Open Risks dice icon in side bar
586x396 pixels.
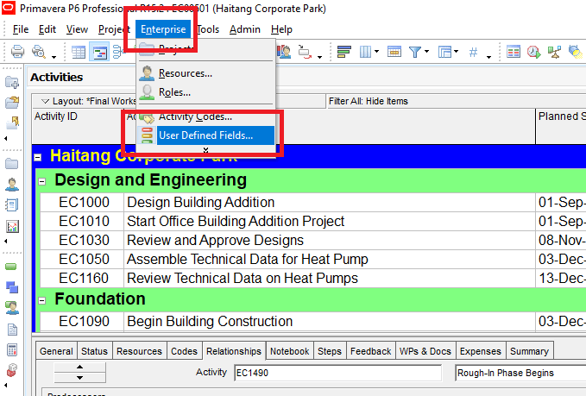[12, 370]
